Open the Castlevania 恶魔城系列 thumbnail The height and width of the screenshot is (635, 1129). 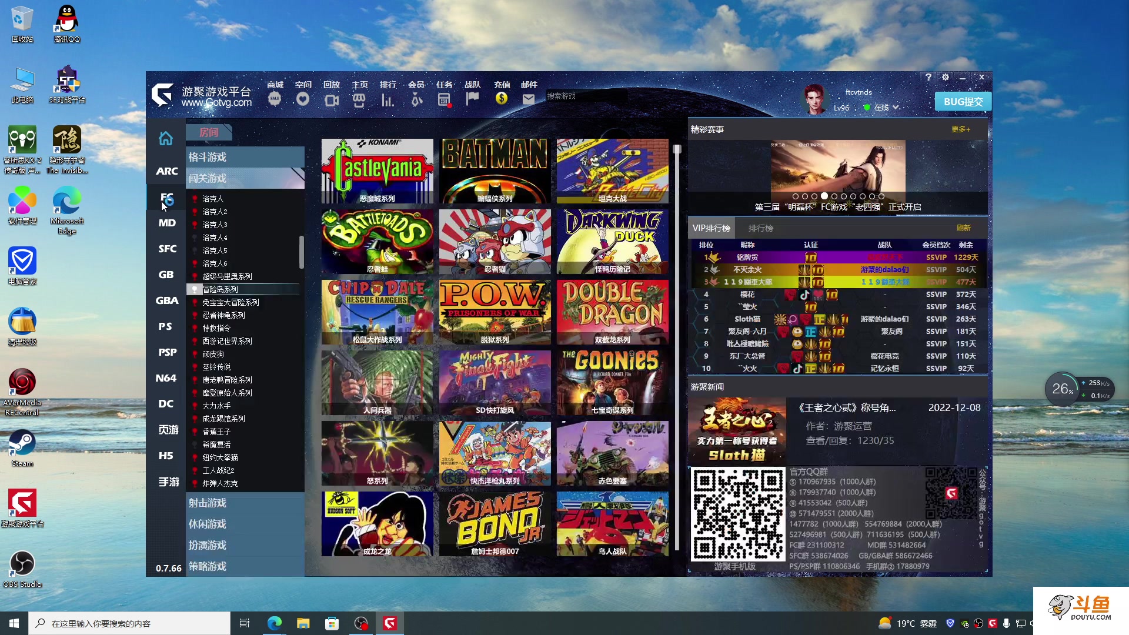[378, 171]
